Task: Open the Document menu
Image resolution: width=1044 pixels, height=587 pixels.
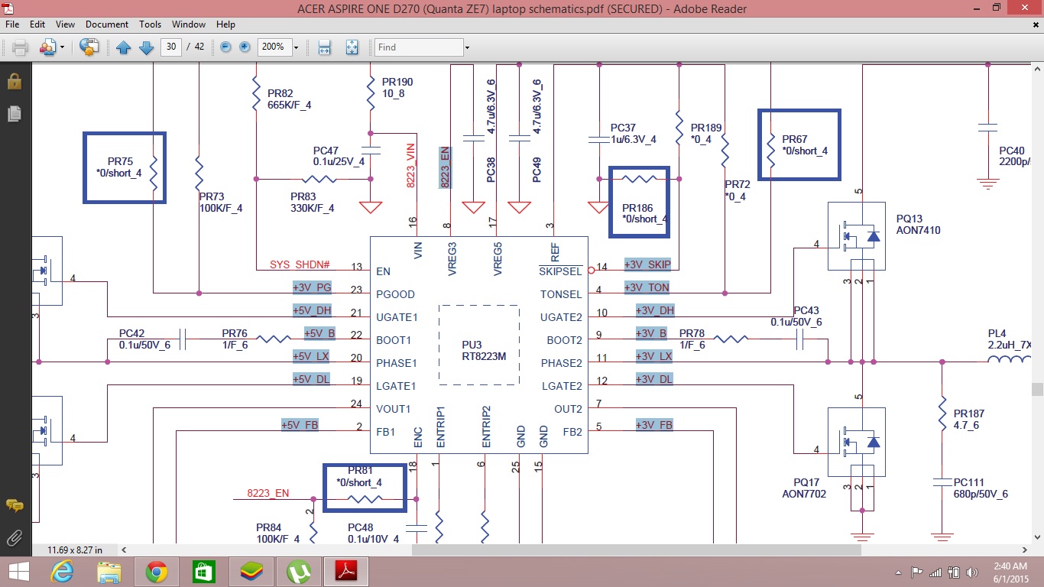Action: [107, 24]
